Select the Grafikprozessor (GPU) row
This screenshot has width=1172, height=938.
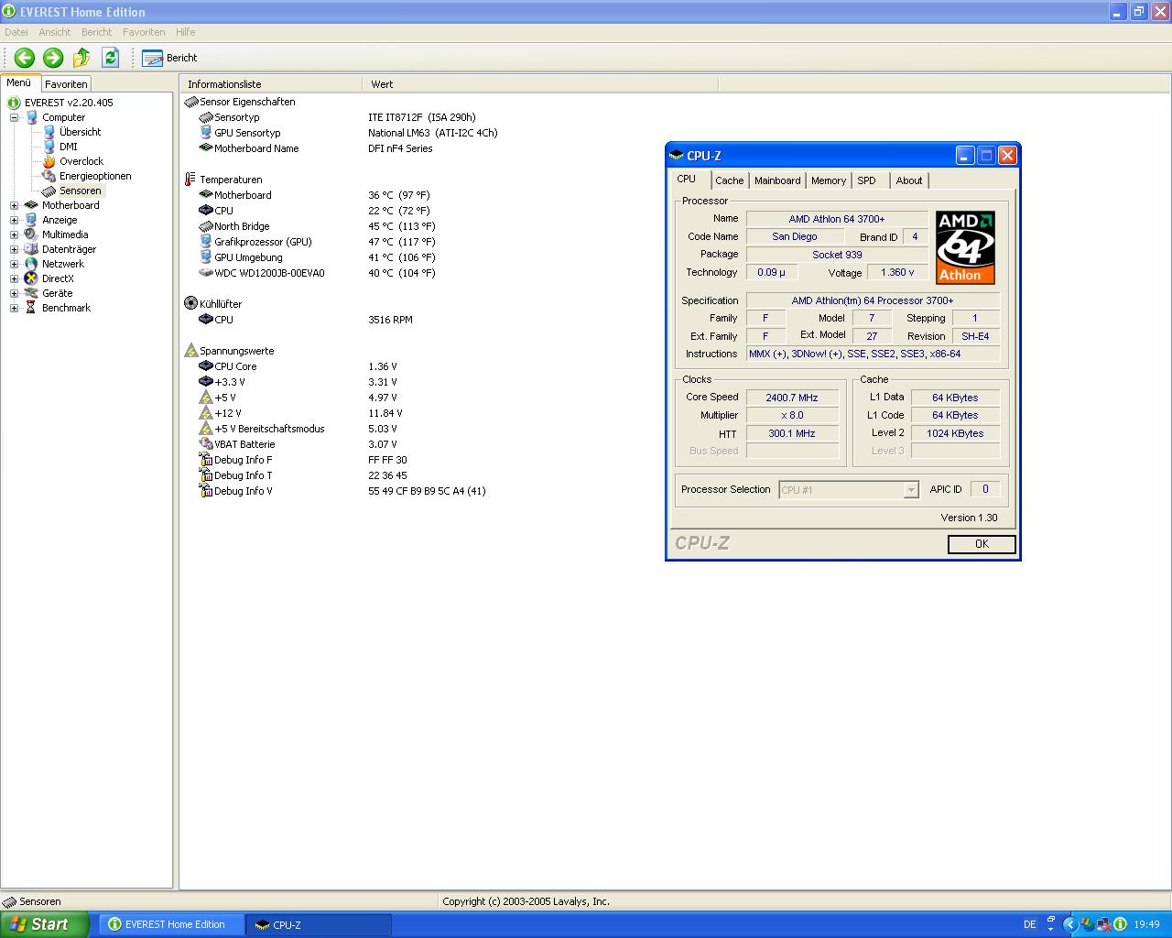pyautogui.click(x=263, y=242)
